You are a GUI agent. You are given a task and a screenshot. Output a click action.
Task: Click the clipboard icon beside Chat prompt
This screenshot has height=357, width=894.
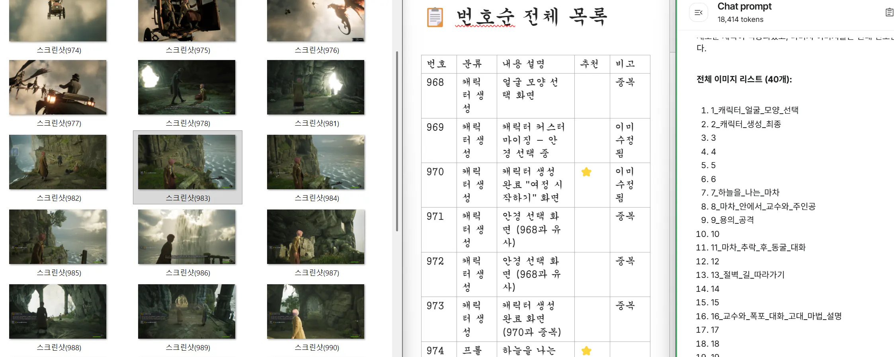tap(889, 12)
